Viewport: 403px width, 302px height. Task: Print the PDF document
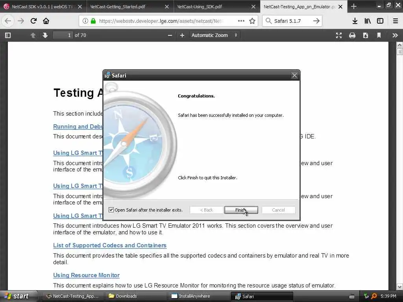(352, 35)
